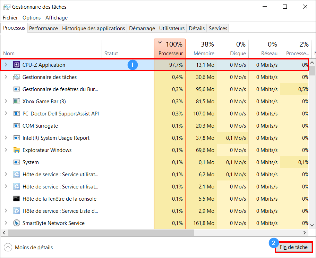
Task: Click the horizontal scrollbar thumb
Action: coord(101,233)
